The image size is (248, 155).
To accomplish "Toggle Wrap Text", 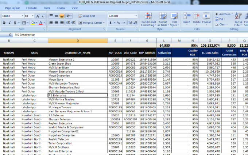I will (x=87, y=16).
